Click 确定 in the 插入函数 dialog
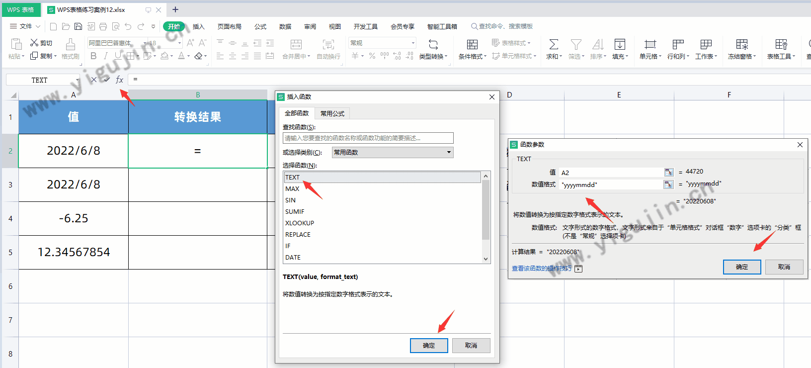 pos(429,346)
